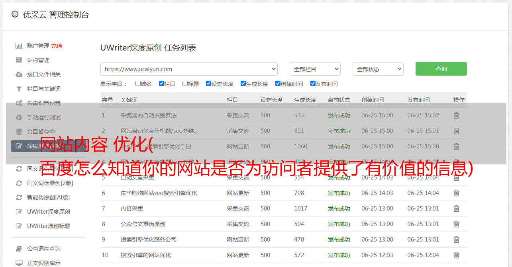Click keyword 搜索引擎优化服务公司

(x=149, y=240)
